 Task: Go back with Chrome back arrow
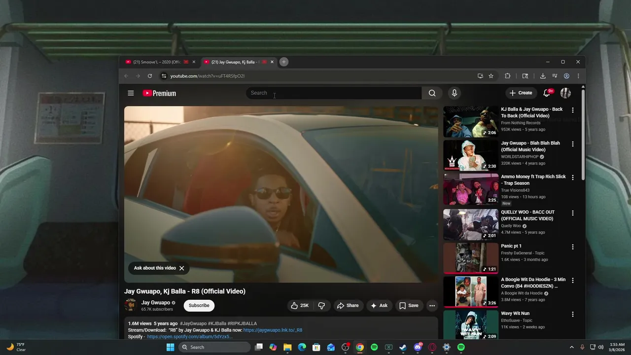point(126,76)
